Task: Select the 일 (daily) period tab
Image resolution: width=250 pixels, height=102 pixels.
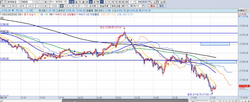Action: click(76, 2)
